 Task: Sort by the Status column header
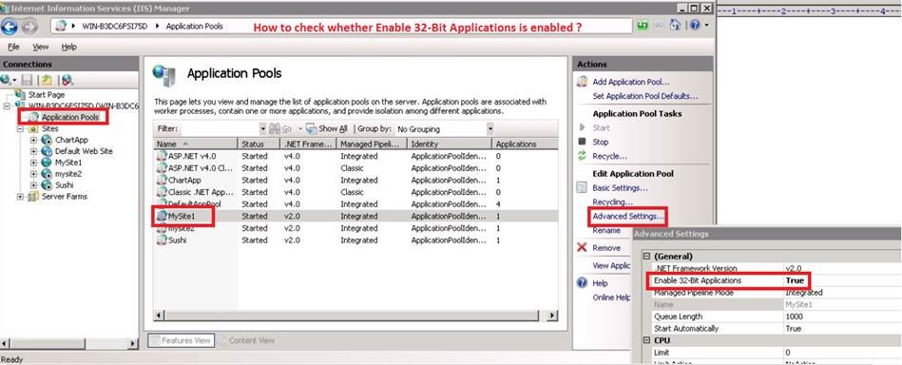pos(259,144)
